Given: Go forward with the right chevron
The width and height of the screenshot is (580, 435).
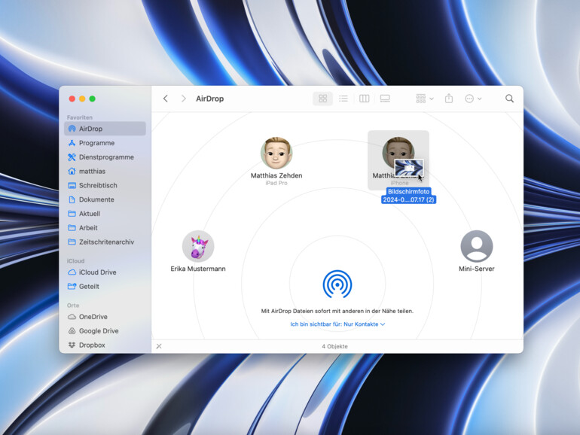Looking at the screenshot, I should coord(184,99).
